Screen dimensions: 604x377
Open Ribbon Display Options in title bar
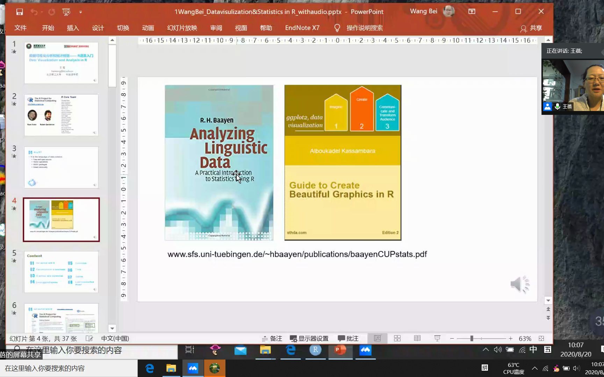[x=472, y=12]
